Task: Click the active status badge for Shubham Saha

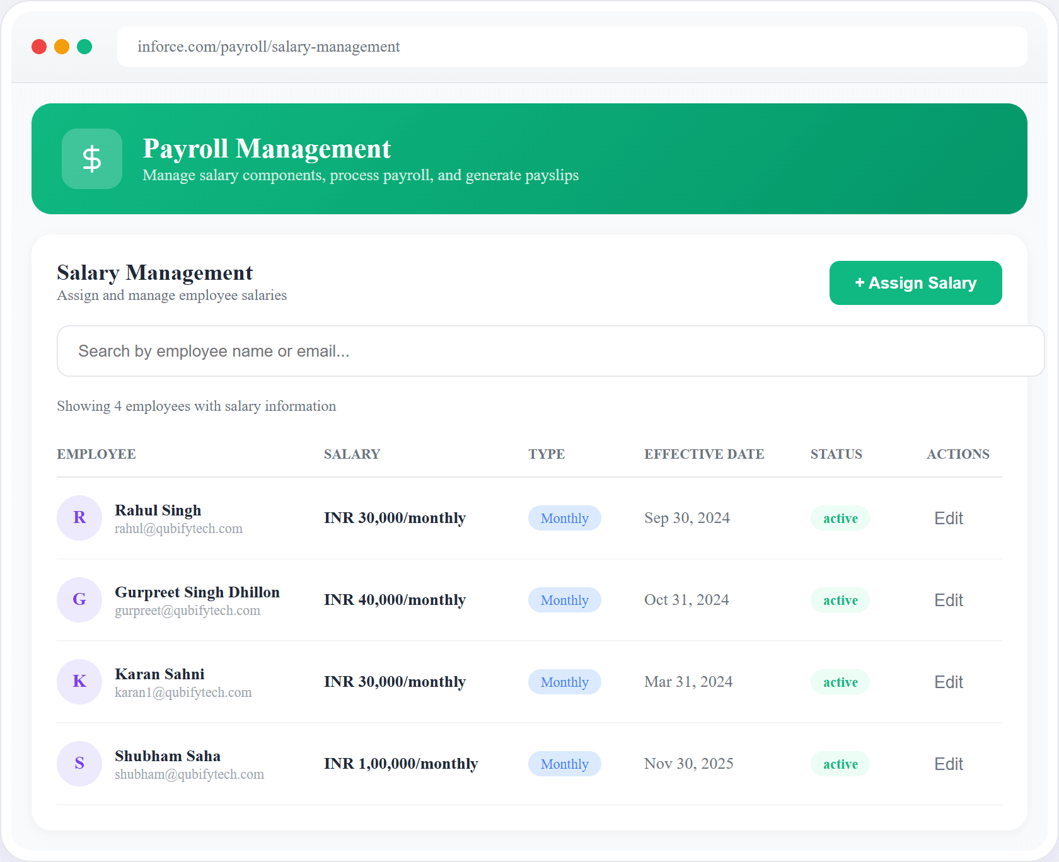Action: pyautogui.click(x=840, y=764)
